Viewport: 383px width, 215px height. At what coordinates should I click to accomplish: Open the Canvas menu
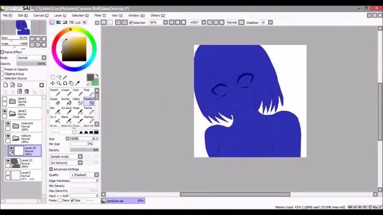[x=41, y=16]
